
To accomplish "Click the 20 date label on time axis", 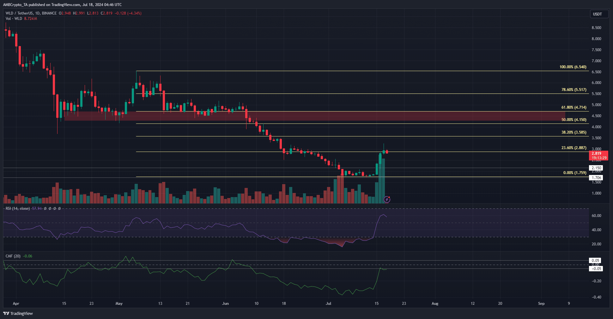I will point(500,304).
